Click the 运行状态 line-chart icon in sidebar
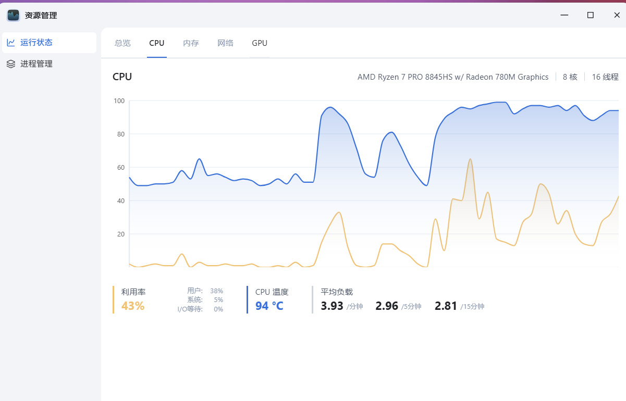This screenshot has height=401, width=626. tap(10, 43)
